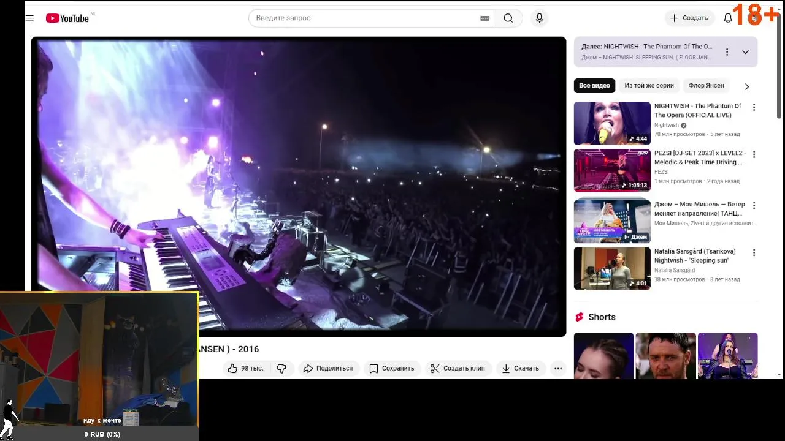785x441 pixels.
Task: Click the Создать create button
Action: (689, 18)
